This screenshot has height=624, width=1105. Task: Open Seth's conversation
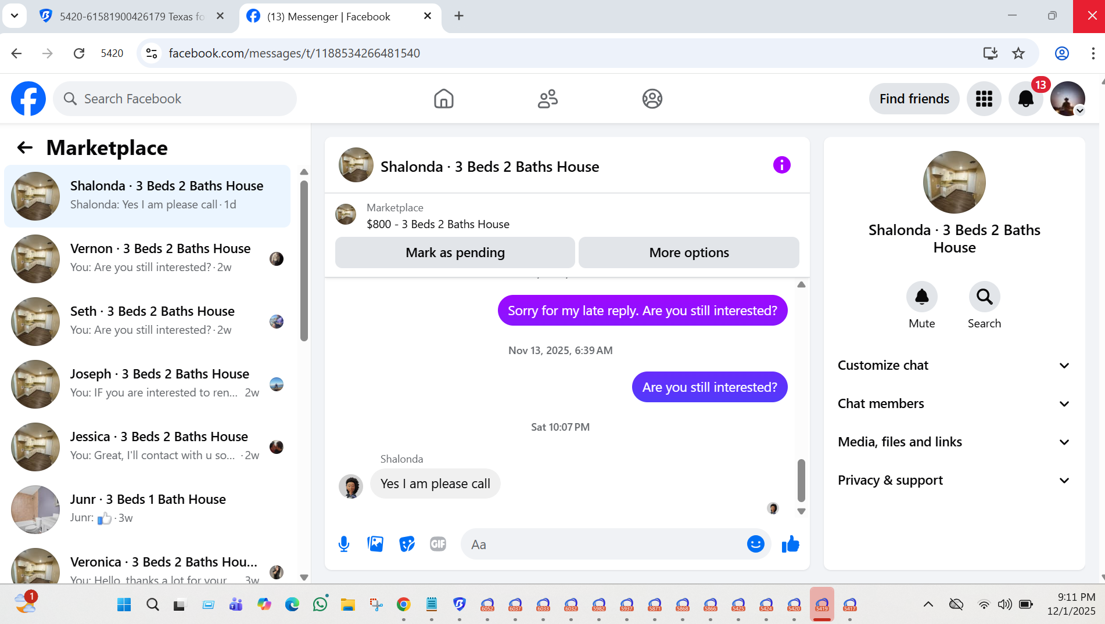point(148,322)
